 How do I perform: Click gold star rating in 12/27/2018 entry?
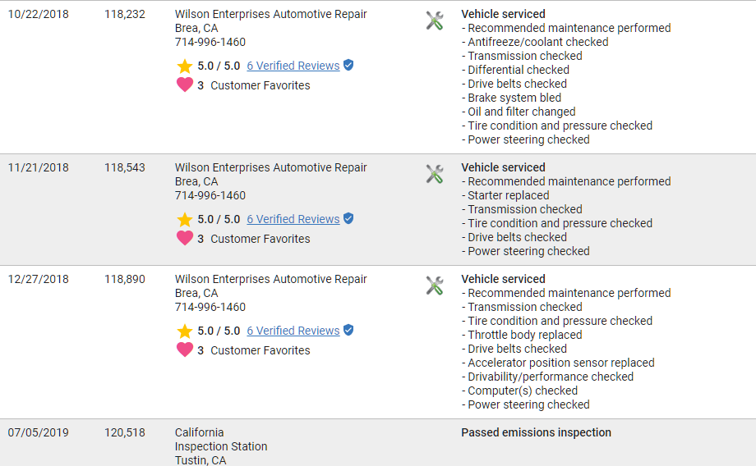(185, 331)
